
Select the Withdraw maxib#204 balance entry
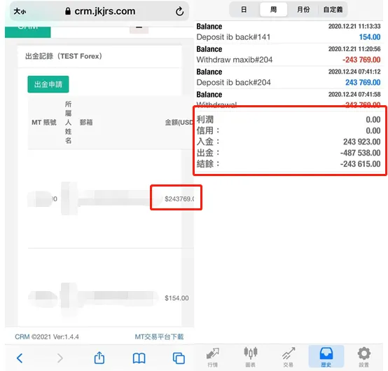289,55
